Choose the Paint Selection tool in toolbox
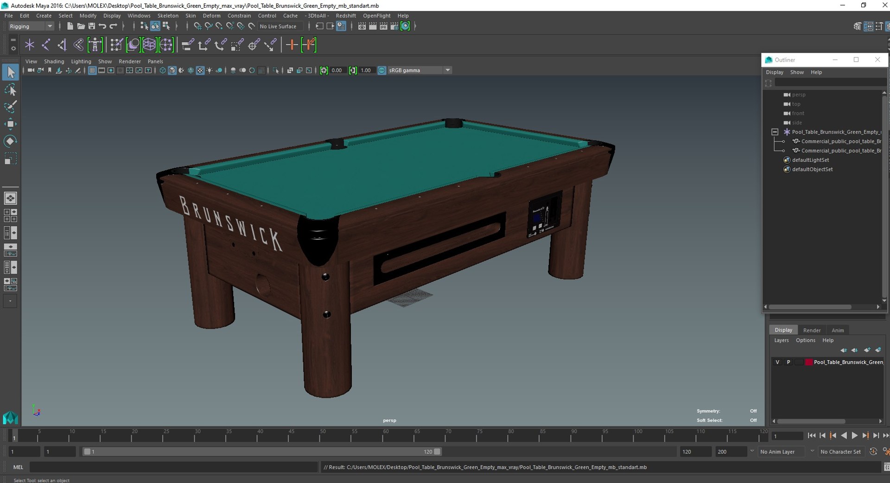This screenshot has width=890, height=483. 10,107
